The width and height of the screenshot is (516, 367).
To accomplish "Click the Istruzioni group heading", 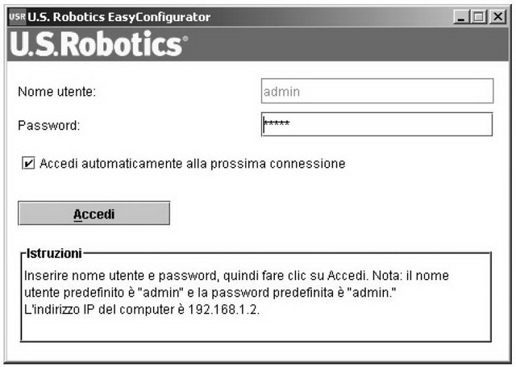I will pos(54,253).
